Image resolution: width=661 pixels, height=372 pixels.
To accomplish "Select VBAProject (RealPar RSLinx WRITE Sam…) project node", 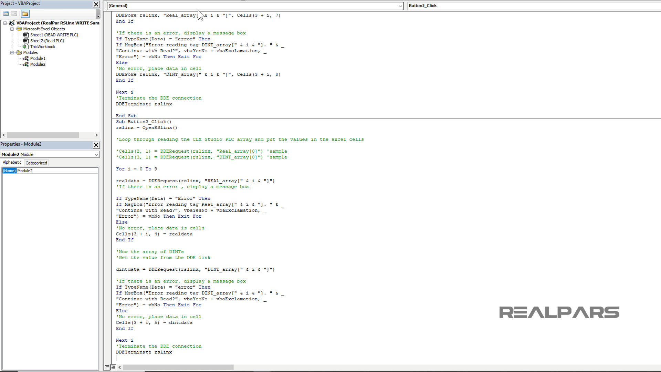I will [x=58, y=23].
